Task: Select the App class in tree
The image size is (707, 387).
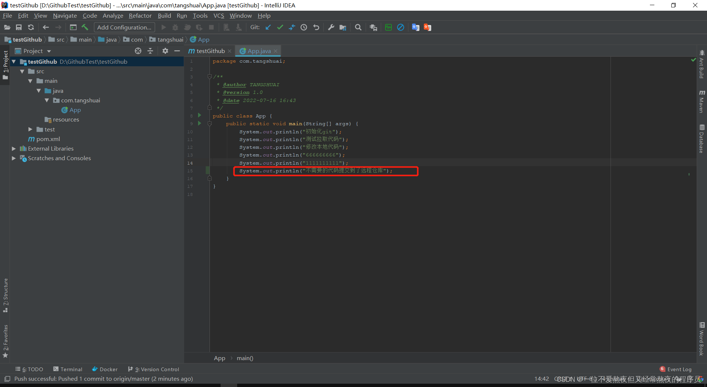Action: 71,110
